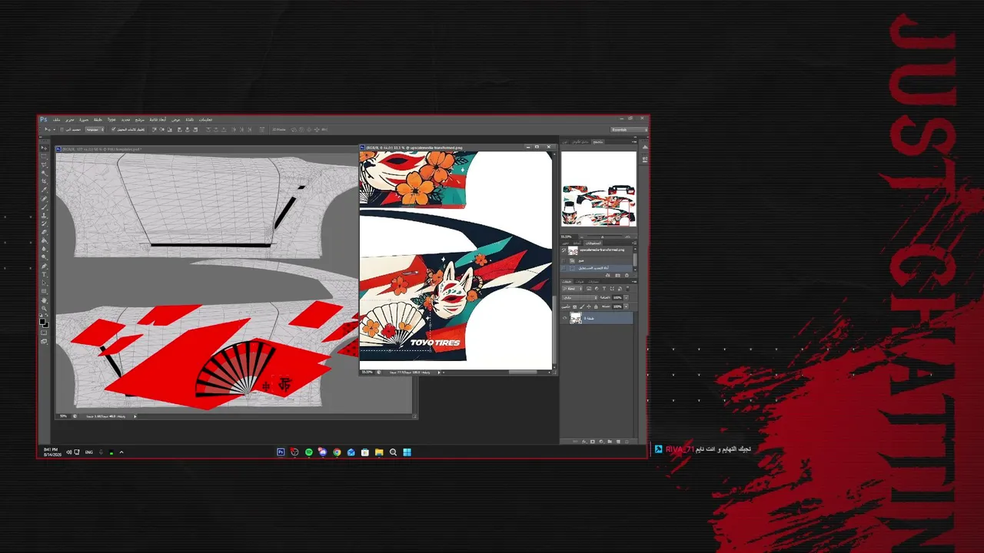This screenshot has width=984, height=553.
Task: Click the add layer style fx icon
Action: click(x=584, y=442)
